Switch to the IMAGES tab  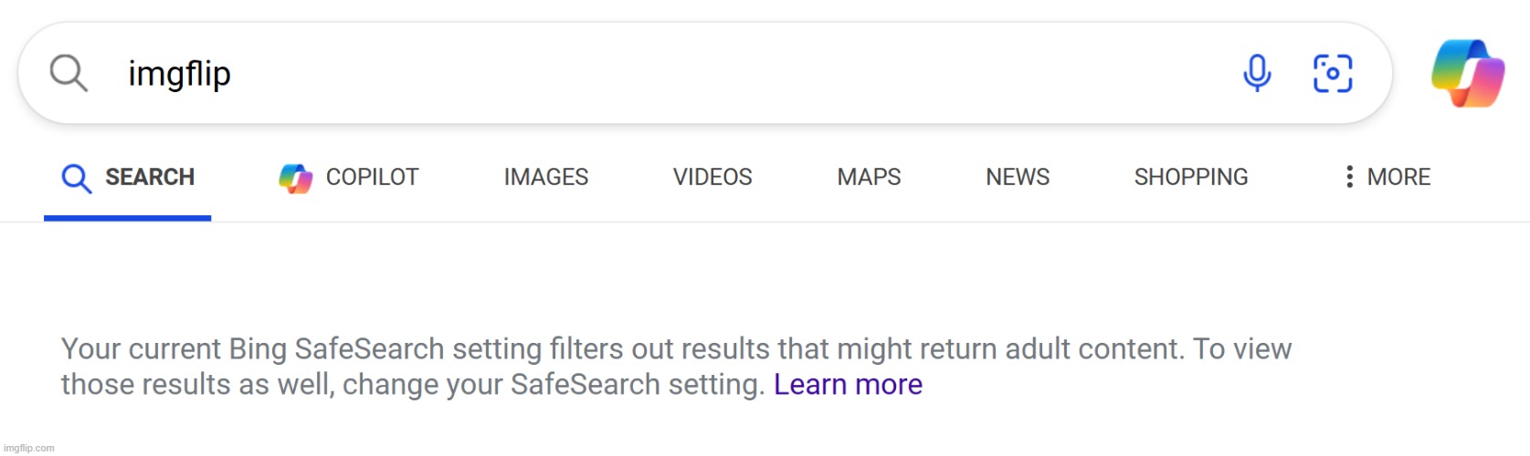click(546, 177)
